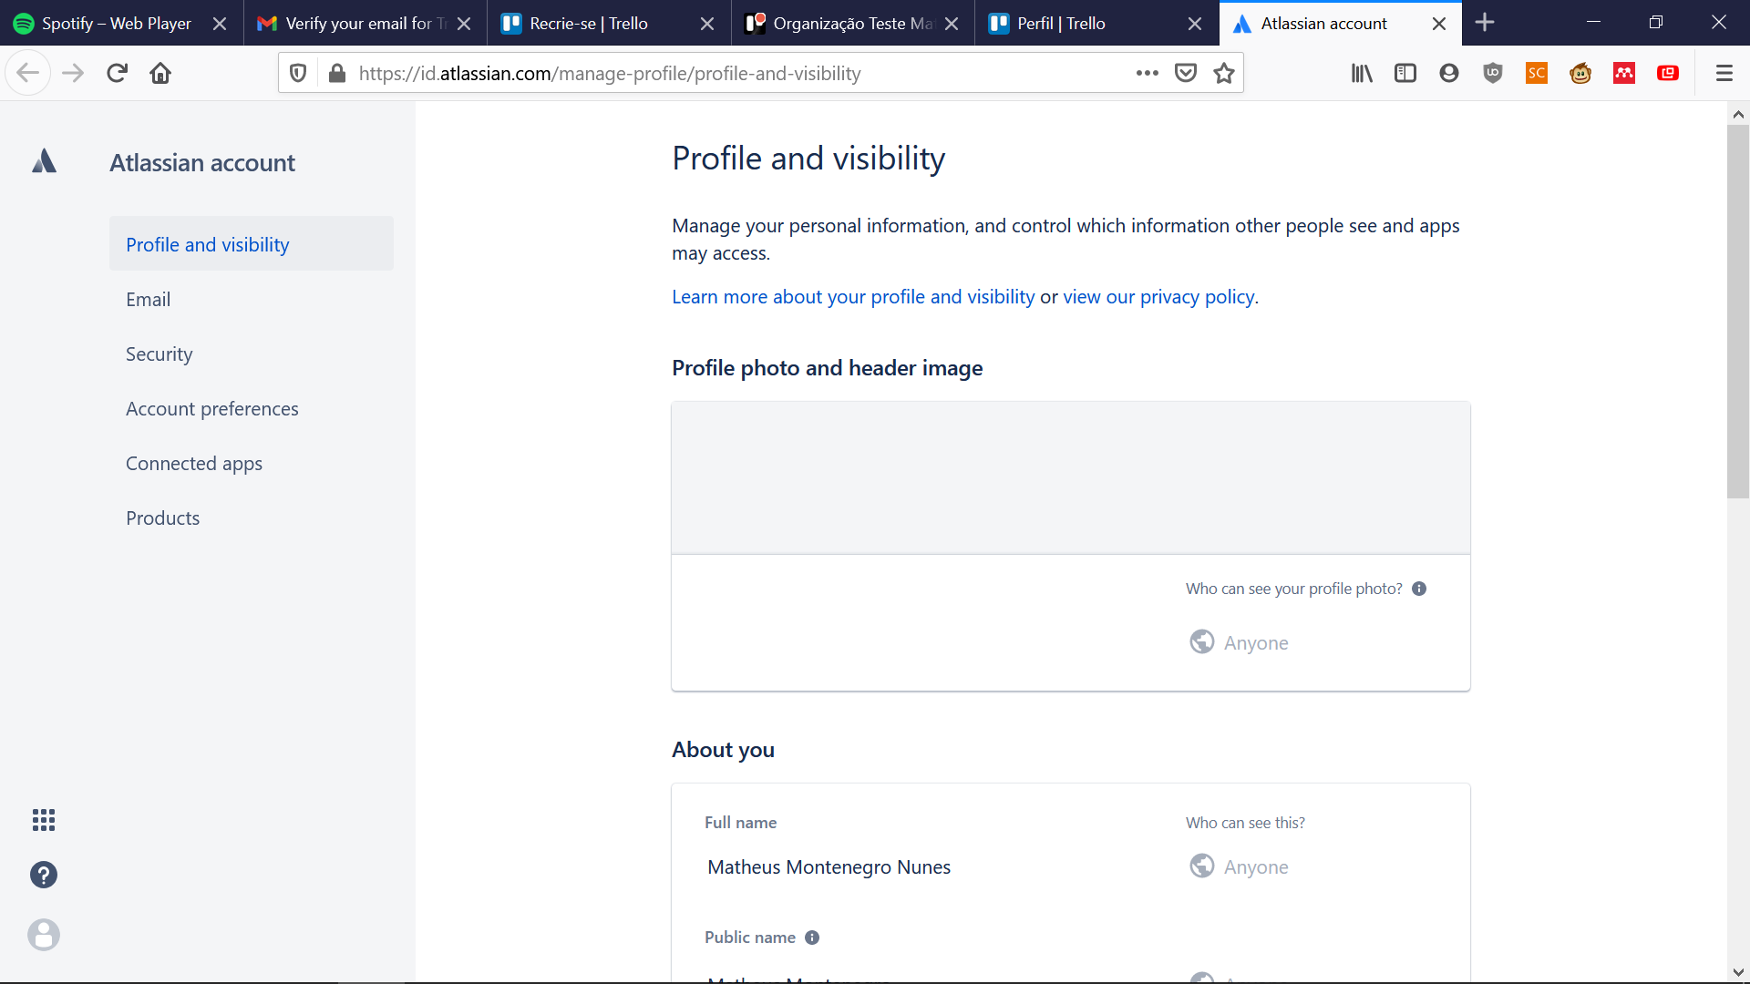1750x984 pixels.
Task: Open page actions three-dots menu
Action: click(x=1148, y=73)
